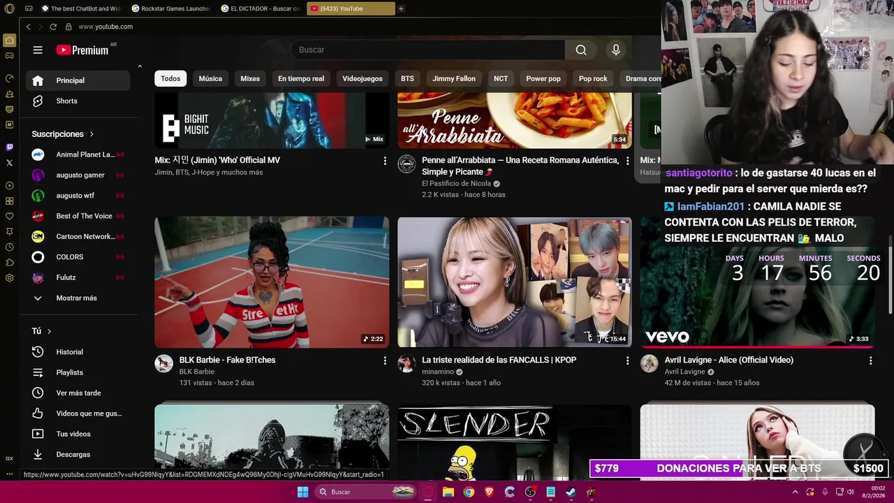Open the COLORS subscription

pyautogui.click(x=78, y=257)
